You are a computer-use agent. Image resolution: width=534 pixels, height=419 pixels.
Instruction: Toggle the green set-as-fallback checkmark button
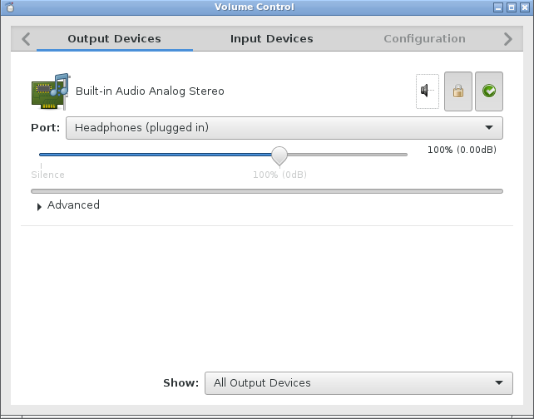[489, 91]
